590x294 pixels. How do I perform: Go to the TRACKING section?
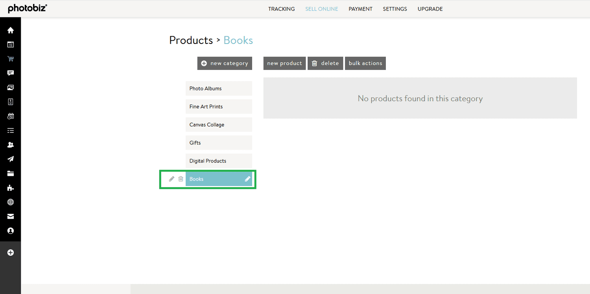[x=281, y=9]
